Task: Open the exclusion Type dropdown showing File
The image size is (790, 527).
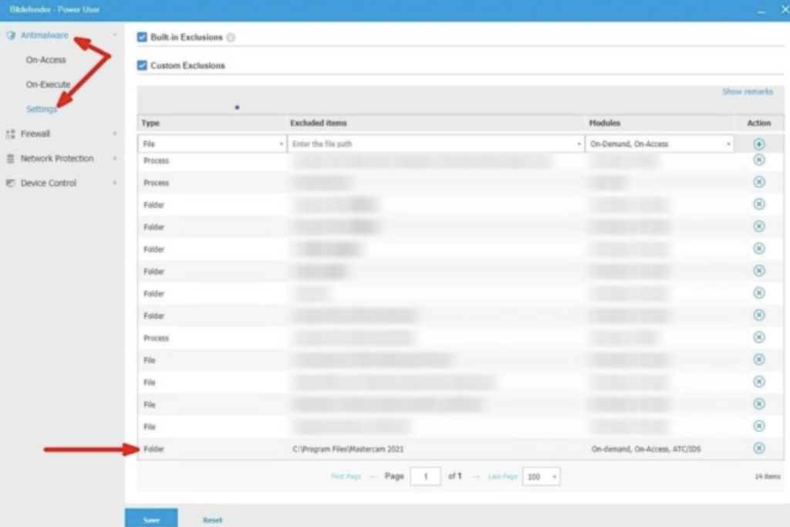Action: click(212, 144)
